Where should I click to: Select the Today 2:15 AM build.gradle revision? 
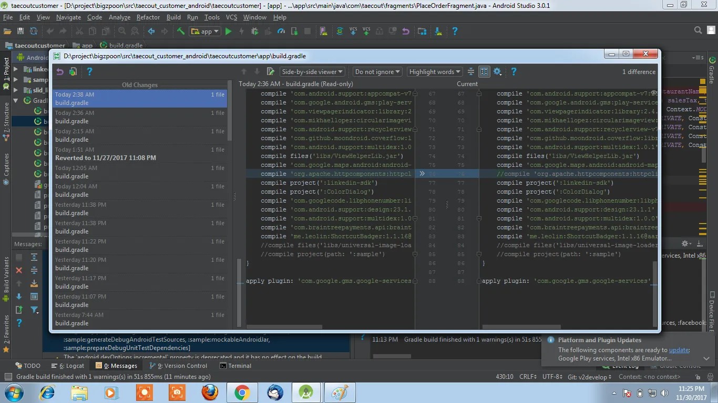pos(140,135)
